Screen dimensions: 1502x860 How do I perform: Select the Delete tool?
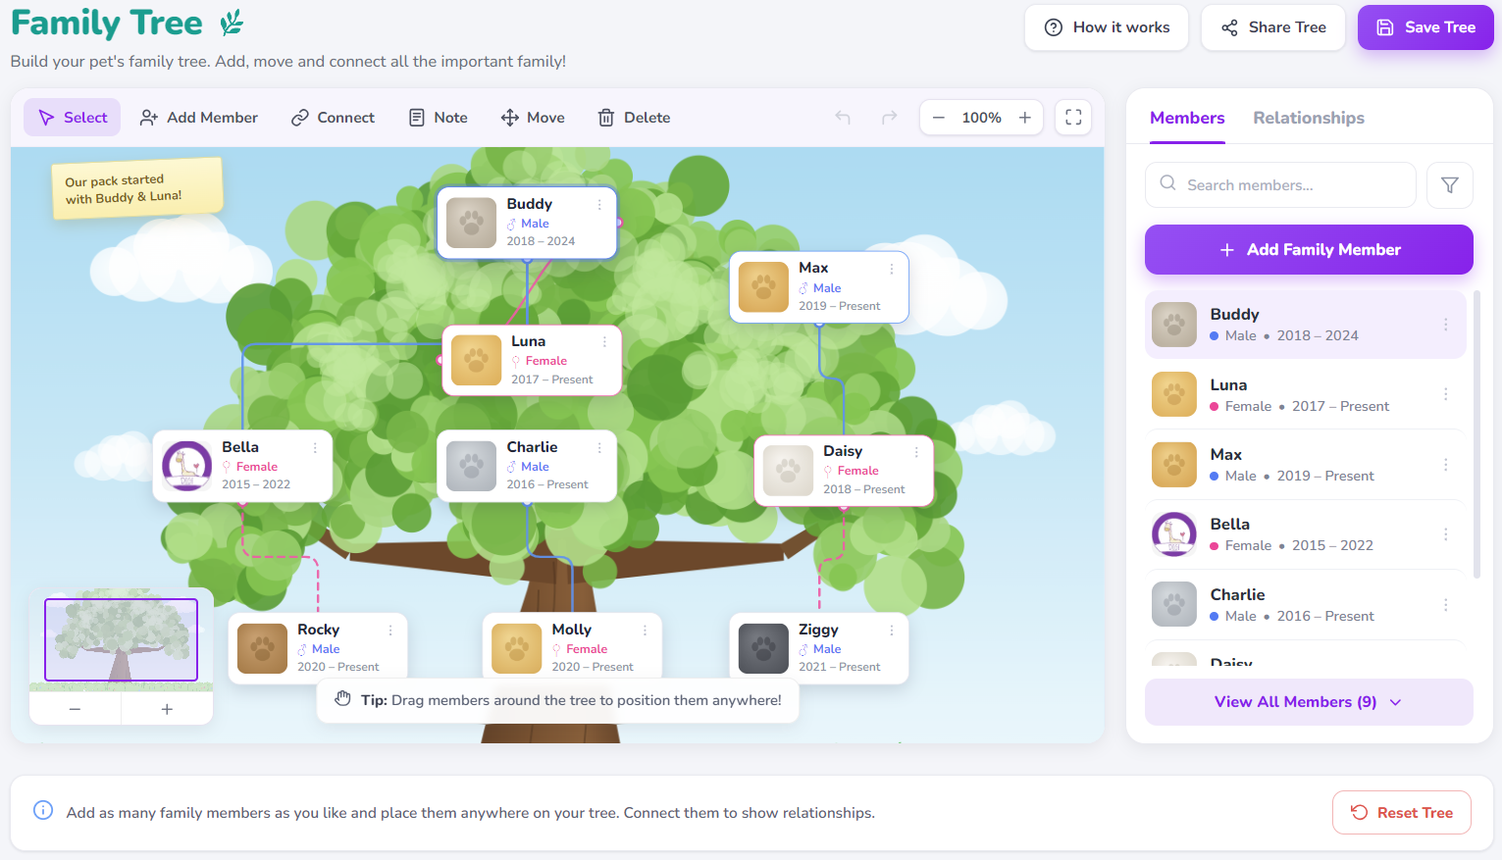[634, 118]
